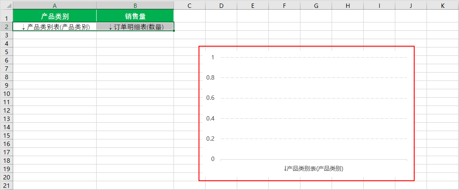Select row 4 header
This screenshot has height=190, width=459.
pyautogui.click(x=7, y=44)
